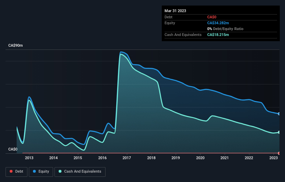
Task: Click the 2016 x-axis label
Action: (x=102, y=158)
